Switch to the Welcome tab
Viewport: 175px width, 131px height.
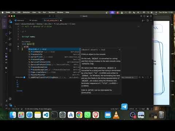[x=19, y=20]
